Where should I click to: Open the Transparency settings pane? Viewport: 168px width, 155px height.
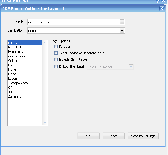coord(18,83)
